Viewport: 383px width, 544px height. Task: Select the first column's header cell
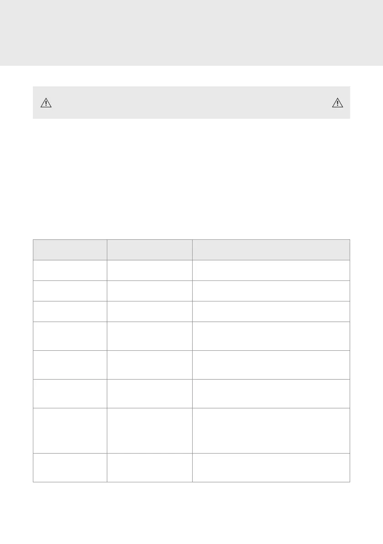point(70,250)
